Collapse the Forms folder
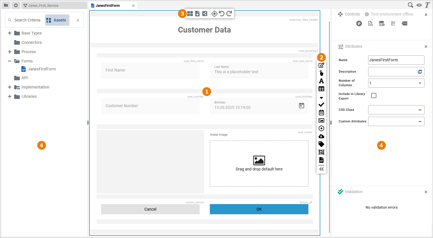The width and height of the screenshot is (433, 238). 10,61
